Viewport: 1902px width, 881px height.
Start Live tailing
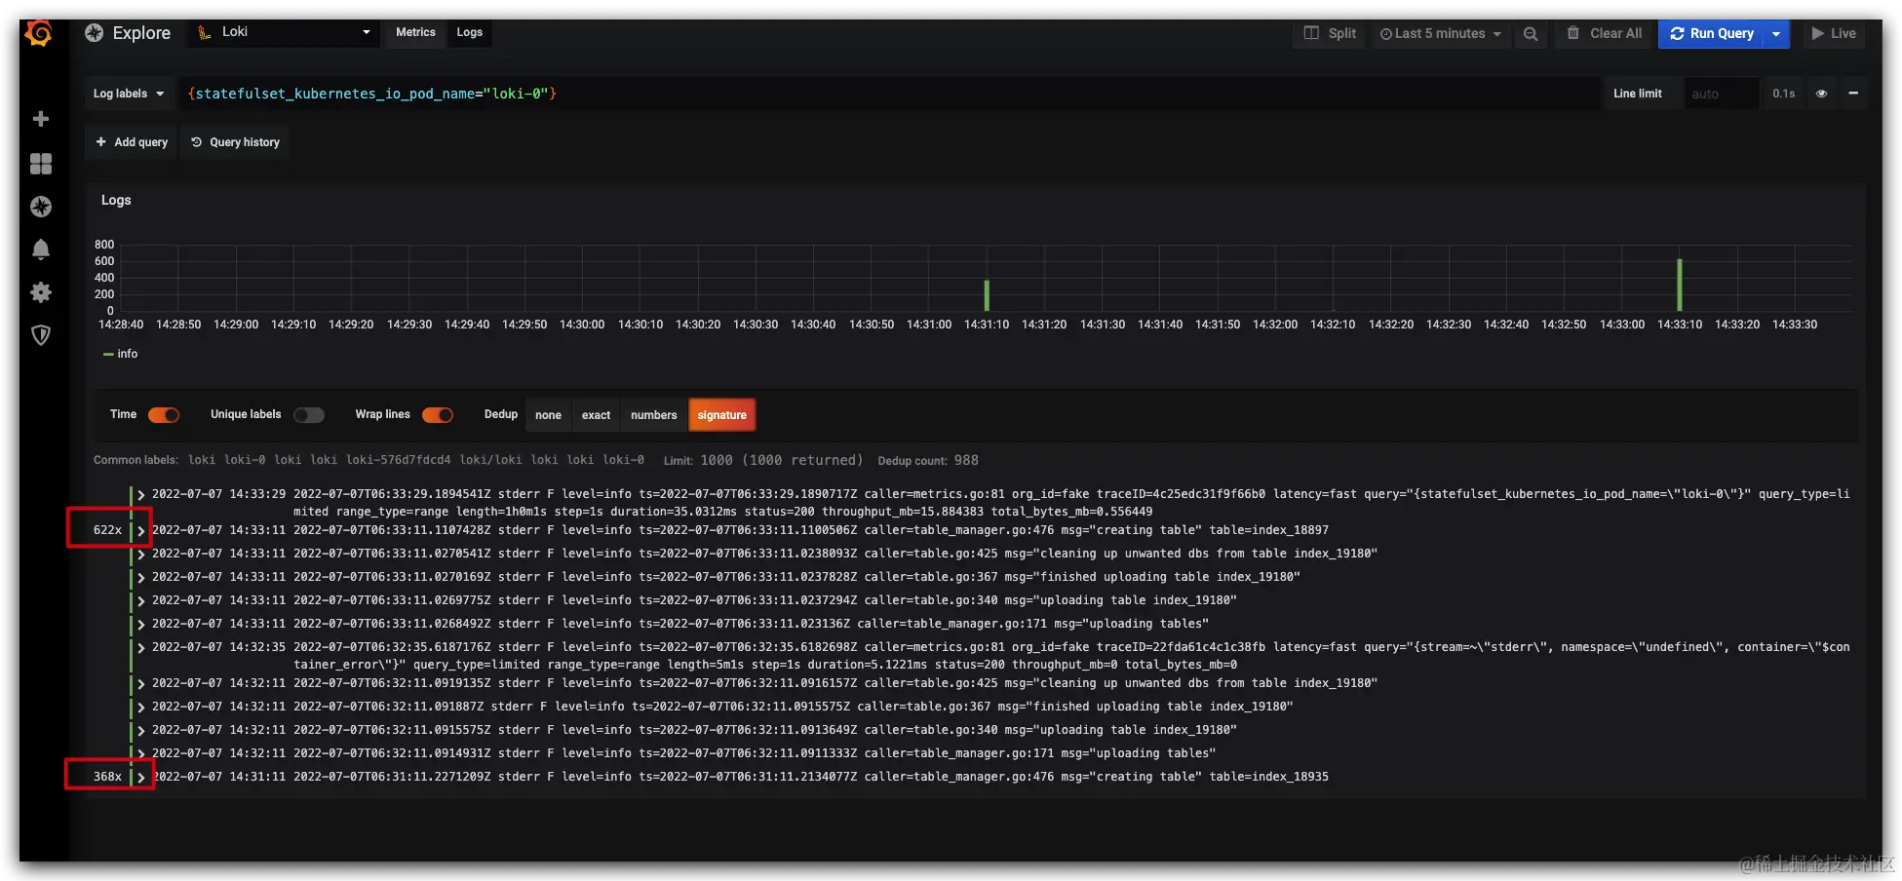(x=1834, y=33)
